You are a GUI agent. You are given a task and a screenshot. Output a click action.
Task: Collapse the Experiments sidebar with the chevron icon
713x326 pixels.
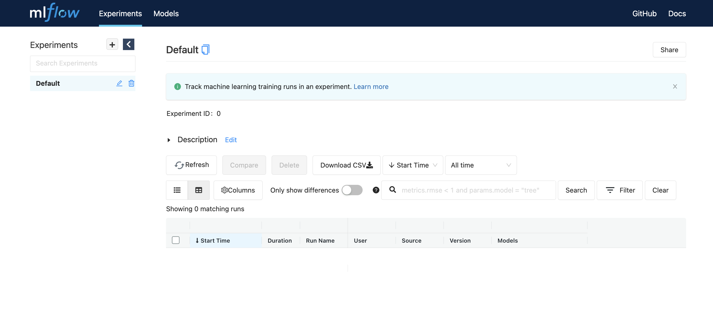pos(128,44)
